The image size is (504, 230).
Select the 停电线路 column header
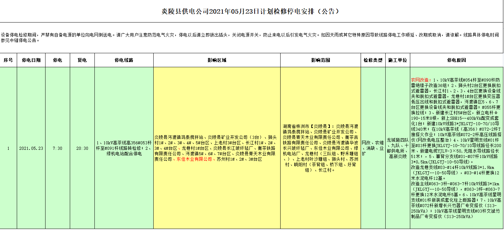tap(124, 60)
